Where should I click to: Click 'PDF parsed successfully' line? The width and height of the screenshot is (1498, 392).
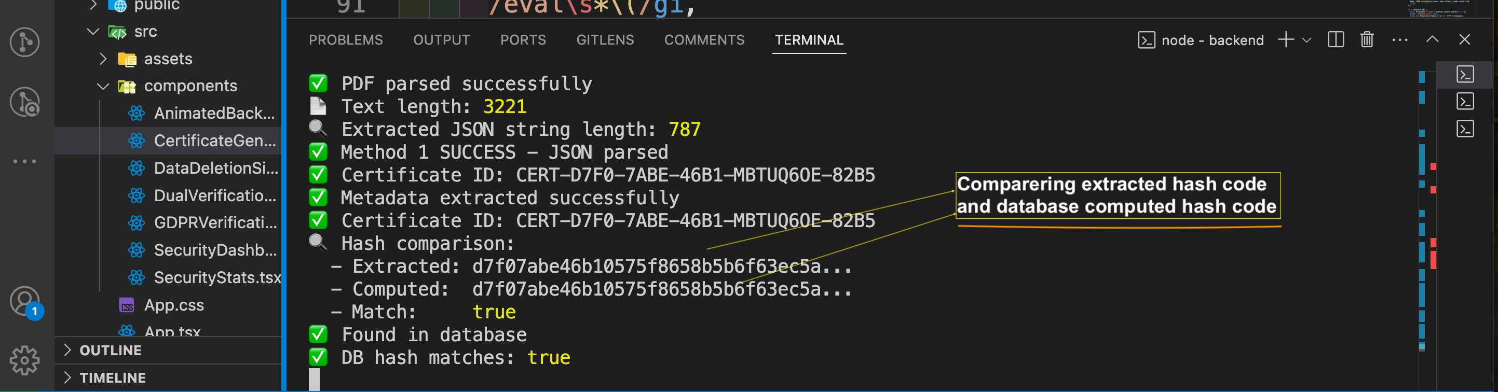click(450, 84)
